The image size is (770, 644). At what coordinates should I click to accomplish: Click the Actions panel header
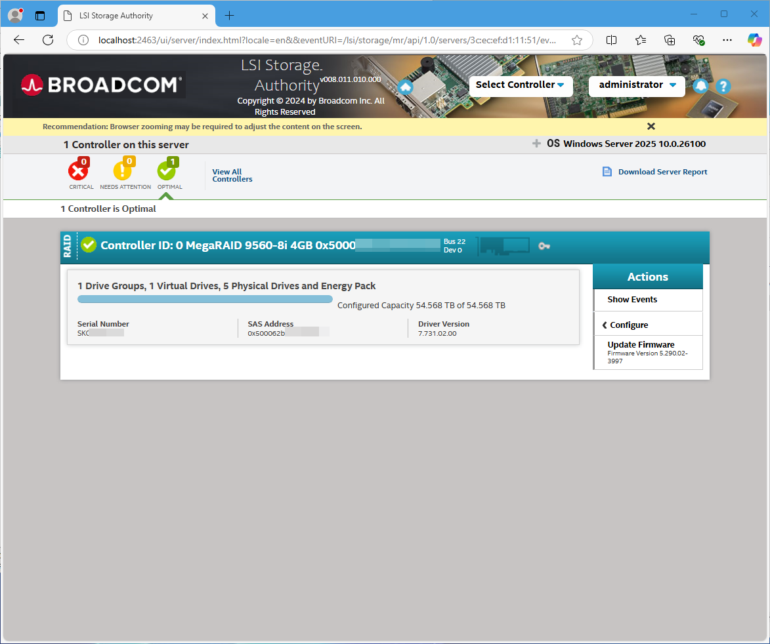[x=648, y=277]
